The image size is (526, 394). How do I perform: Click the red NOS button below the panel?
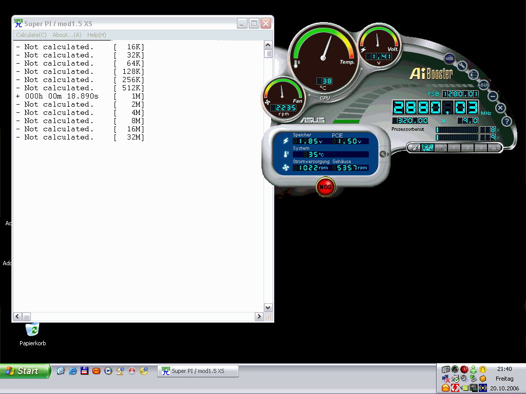(x=325, y=187)
